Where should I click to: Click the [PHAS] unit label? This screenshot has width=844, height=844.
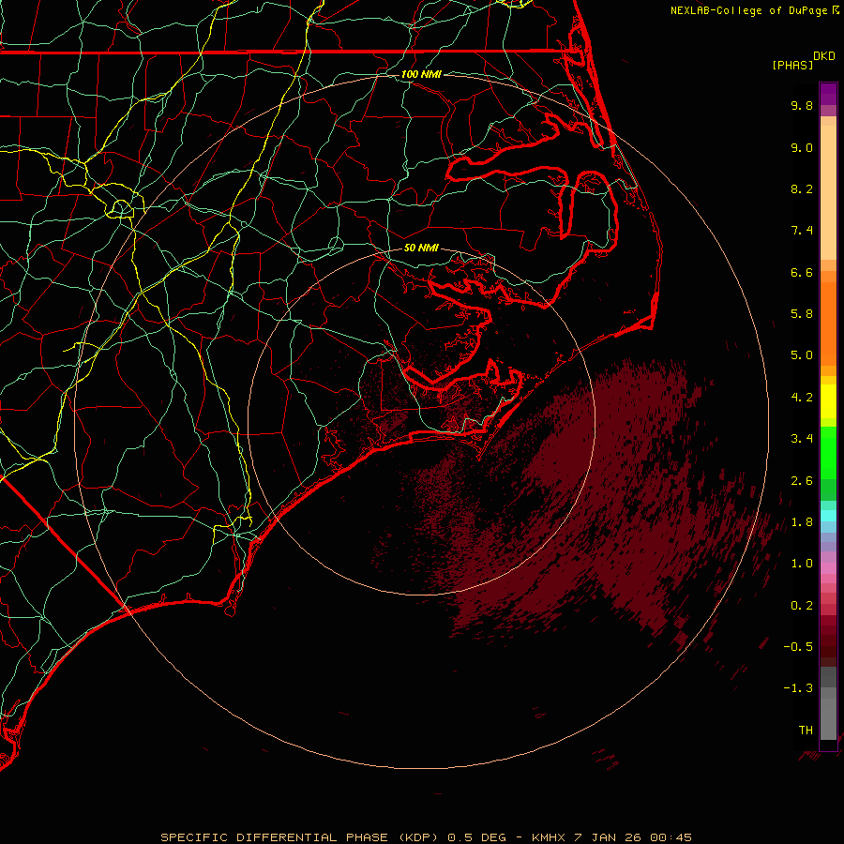792,65
